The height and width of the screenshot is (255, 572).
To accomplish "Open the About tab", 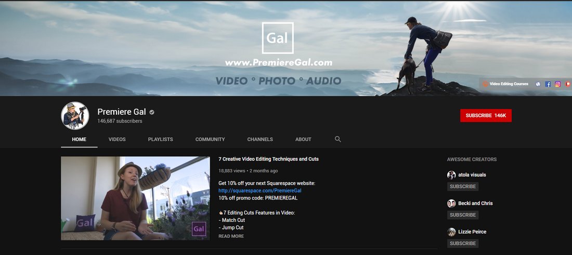I will coord(303,139).
